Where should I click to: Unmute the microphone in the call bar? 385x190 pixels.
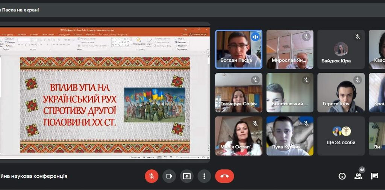pos(152,176)
